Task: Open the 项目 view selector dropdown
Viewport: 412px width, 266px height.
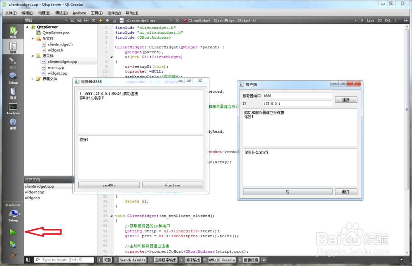Action: coord(46,21)
